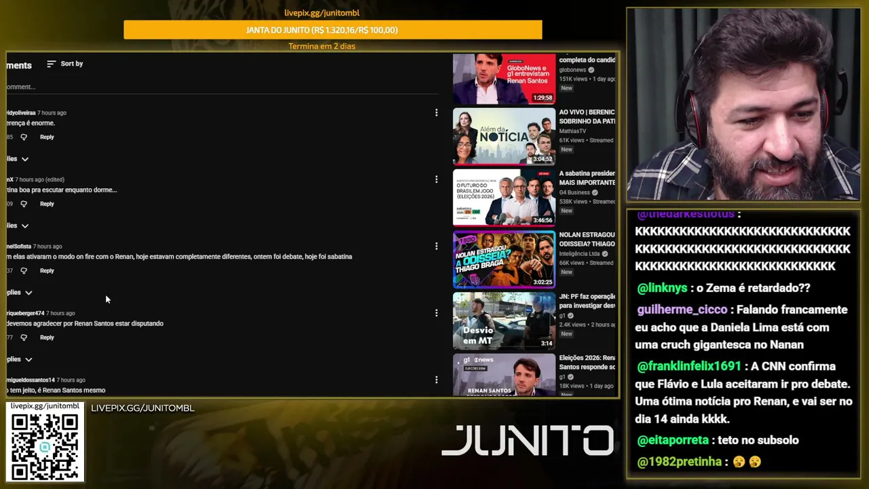The image size is (869, 489).
Task: Open the 'Além da Notícia' video thumbnail
Action: 504,137
